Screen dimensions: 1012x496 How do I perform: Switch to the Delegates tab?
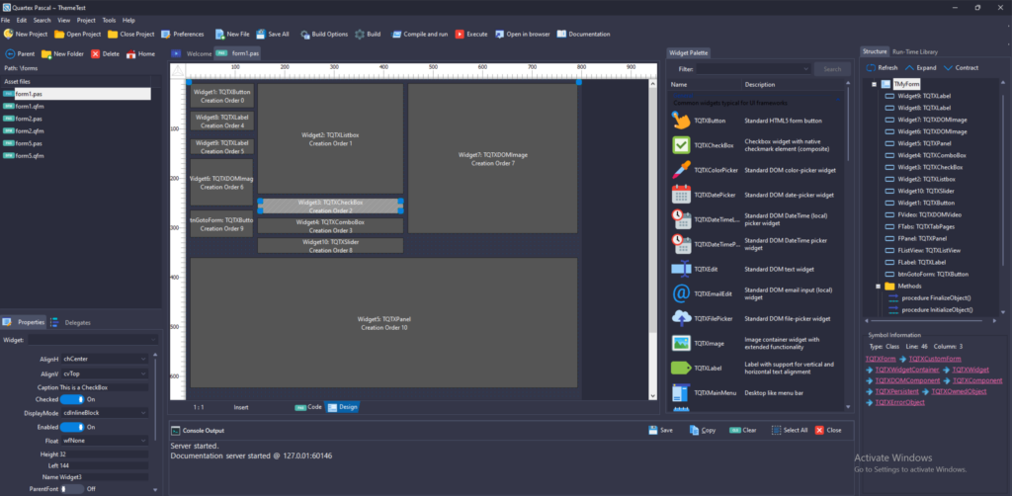click(x=71, y=322)
